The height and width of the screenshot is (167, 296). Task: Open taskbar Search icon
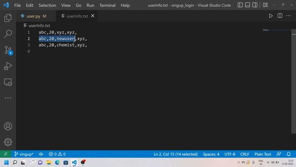pyautogui.click(x=15, y=162)
